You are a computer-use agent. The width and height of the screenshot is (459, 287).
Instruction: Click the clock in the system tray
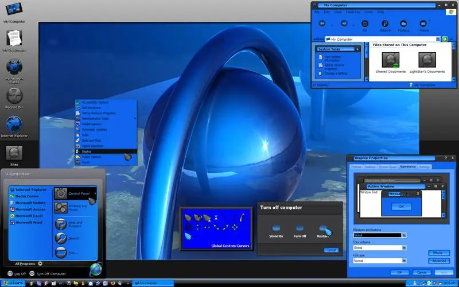[x=449, y=283]
